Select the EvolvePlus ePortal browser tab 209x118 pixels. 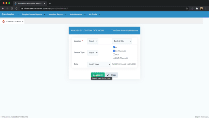pyautogui.click(x=30, y=4)
